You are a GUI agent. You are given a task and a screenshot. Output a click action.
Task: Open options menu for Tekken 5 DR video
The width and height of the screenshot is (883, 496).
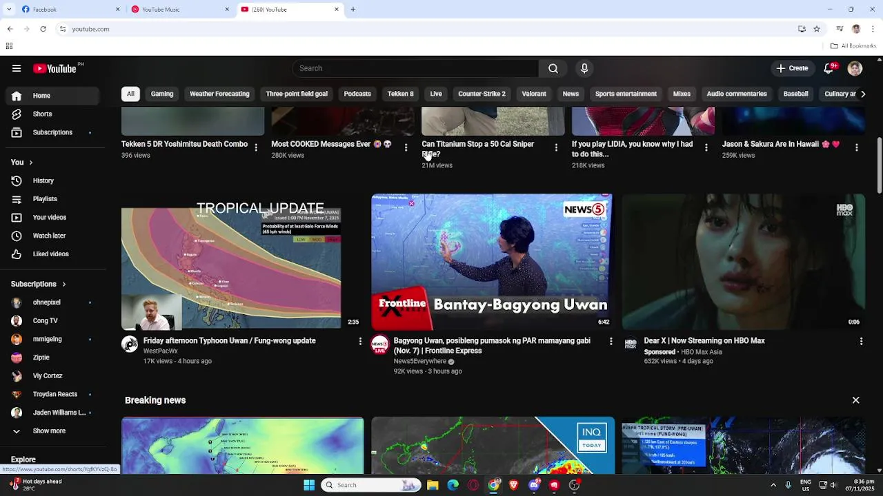click(256, 147)
